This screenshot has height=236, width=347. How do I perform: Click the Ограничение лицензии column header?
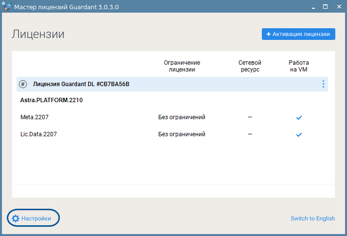(x=182, y=66)
